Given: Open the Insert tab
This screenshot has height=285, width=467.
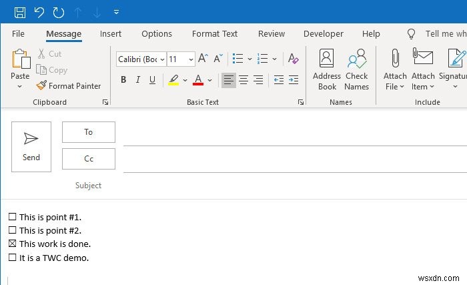Looking at the screenshot, I should (111, 33).
